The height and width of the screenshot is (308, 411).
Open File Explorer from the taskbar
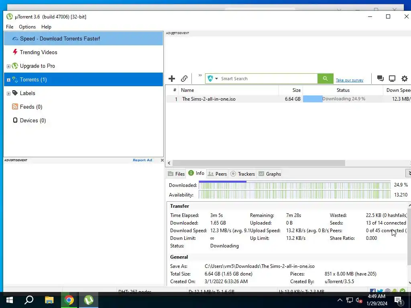(49, 300)
